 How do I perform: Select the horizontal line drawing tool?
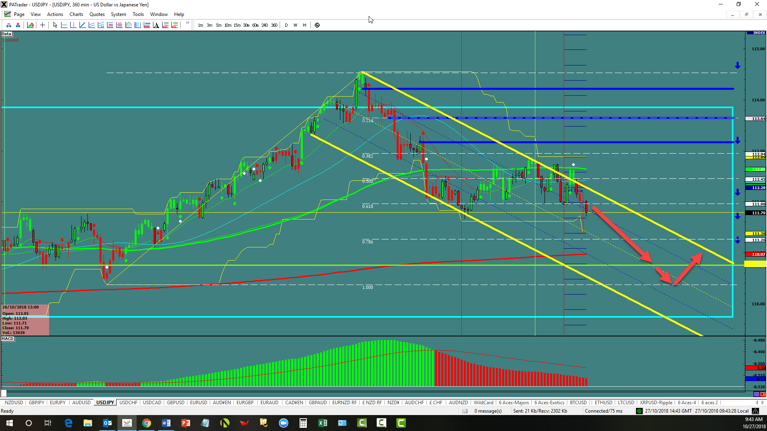(x=64, y=25)
